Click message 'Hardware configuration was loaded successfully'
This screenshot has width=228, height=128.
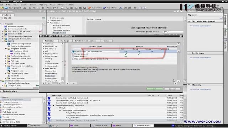coord(90,115)
